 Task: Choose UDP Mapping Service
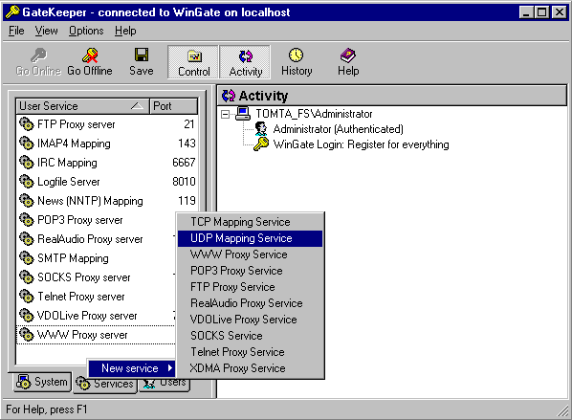(x=251, y=238)
